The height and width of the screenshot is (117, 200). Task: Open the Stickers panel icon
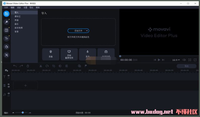click(7, 47)
